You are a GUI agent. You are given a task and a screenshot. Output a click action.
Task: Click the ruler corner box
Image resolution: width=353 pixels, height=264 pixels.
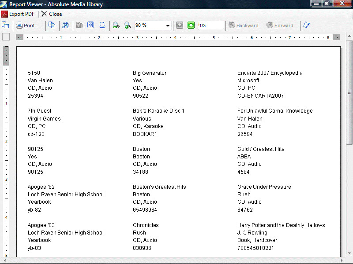[6, 37]
